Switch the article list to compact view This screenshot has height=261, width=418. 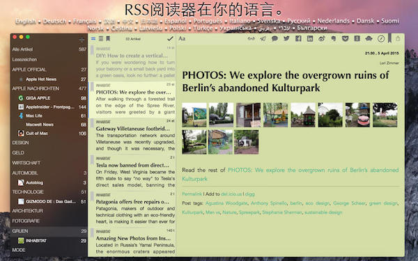click(101, 38)
